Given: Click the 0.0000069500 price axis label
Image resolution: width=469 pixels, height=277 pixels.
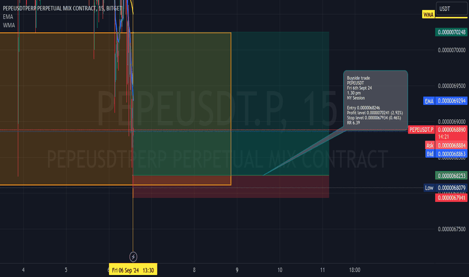Looking at the screenshot, I should (x=452, y=86).
